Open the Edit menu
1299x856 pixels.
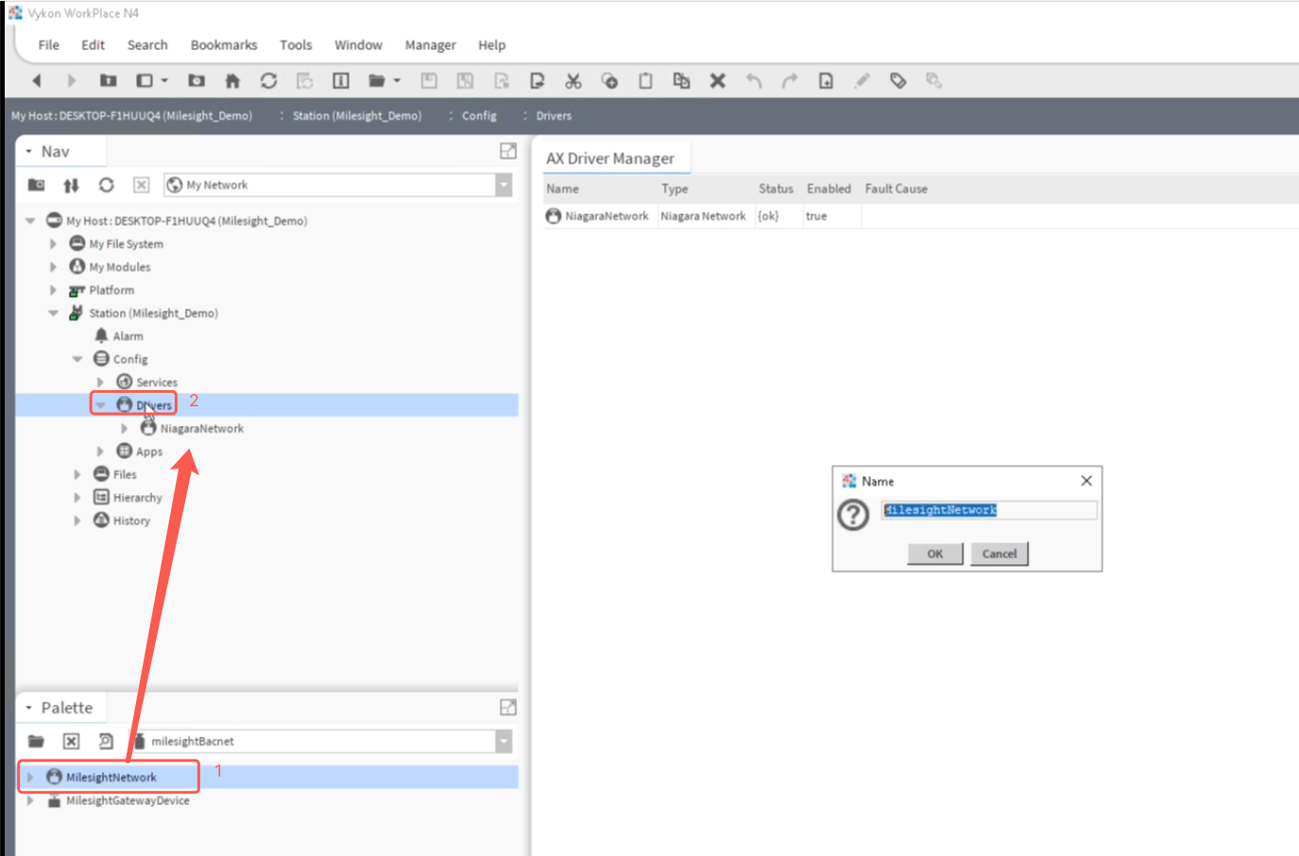93,45
